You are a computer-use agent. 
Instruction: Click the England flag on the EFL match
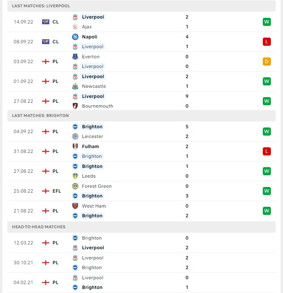46,191
